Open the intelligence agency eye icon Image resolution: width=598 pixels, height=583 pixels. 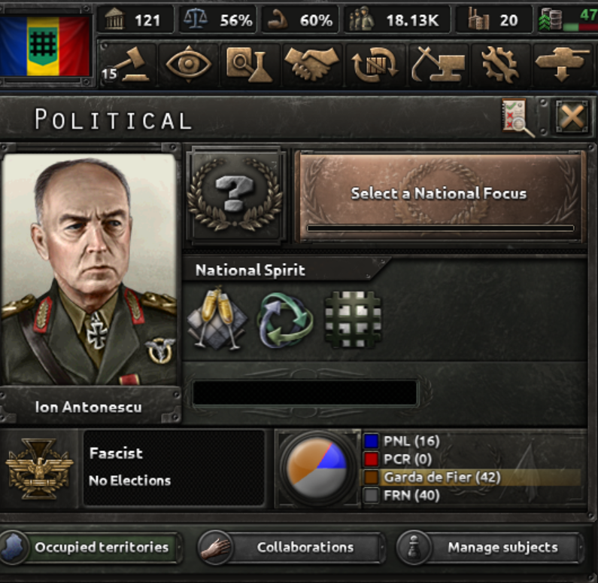tap(188, 64)
